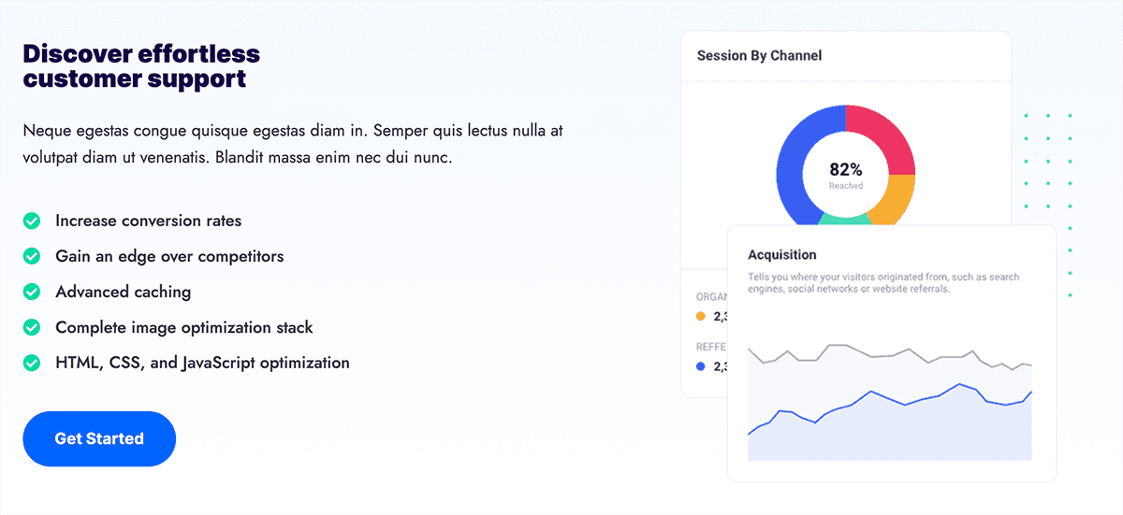
Task: Click the Session By Channel card title
Action: [759, 56]
